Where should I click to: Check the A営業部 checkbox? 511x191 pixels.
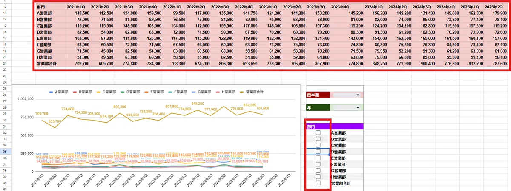point(318,133)
